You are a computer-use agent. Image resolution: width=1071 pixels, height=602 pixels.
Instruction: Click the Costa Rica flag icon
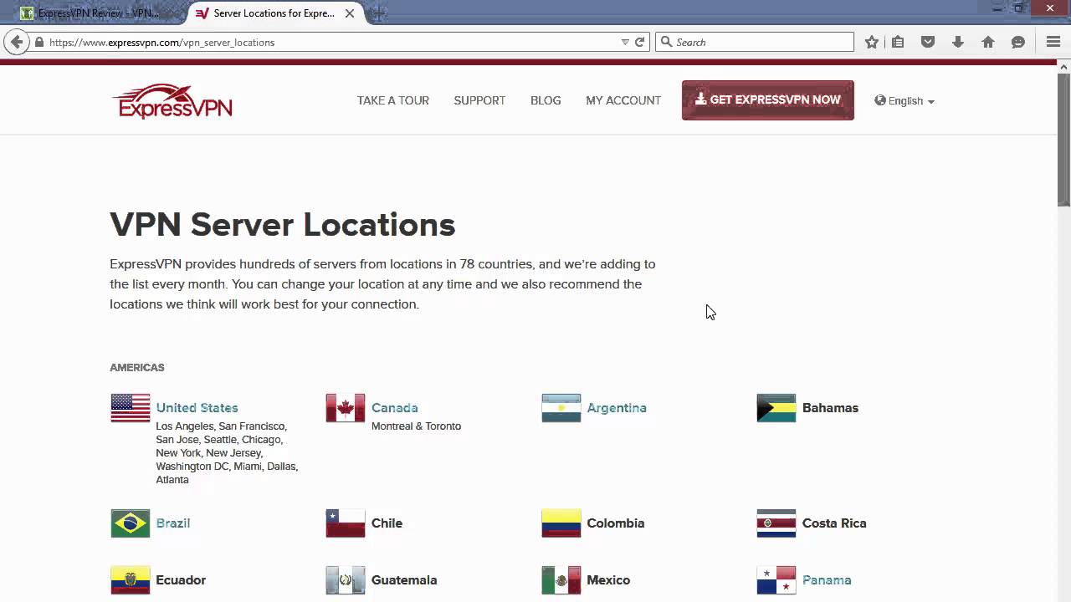pyautogui.click(x=776, y=523)
